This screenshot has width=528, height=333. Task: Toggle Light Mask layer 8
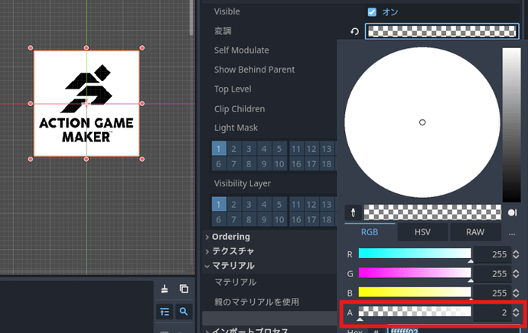tap(249, 164)
